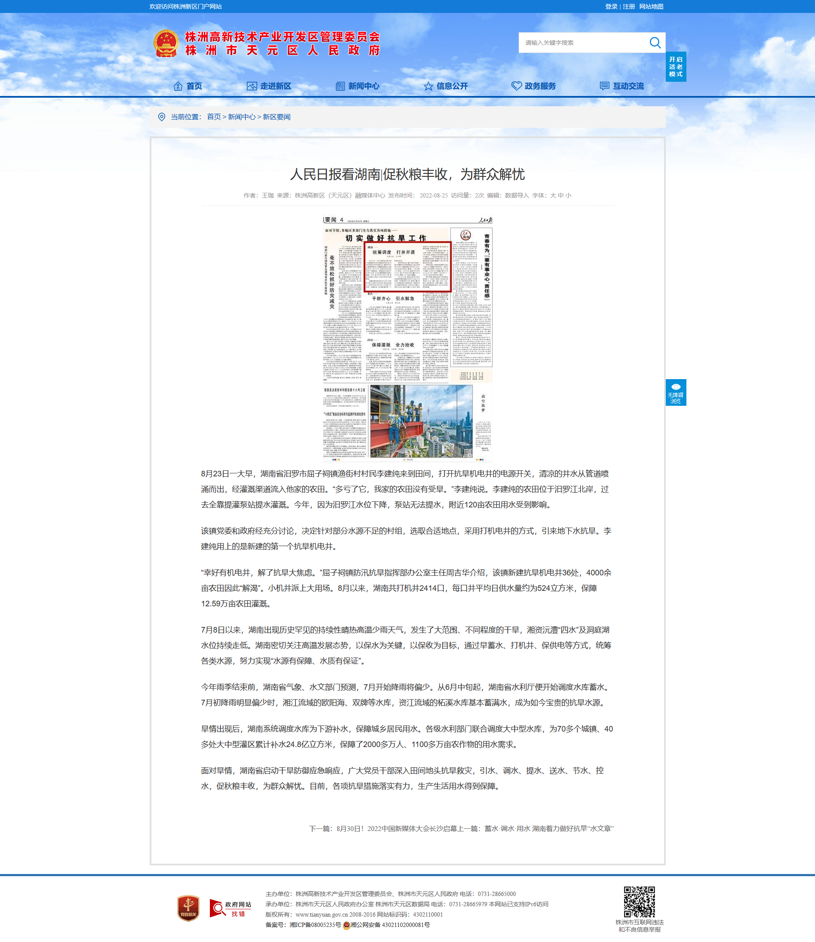Open the 互动交流 navigation menu item
The width and height of the screenshot is (815, 942).
coord(628,86)
